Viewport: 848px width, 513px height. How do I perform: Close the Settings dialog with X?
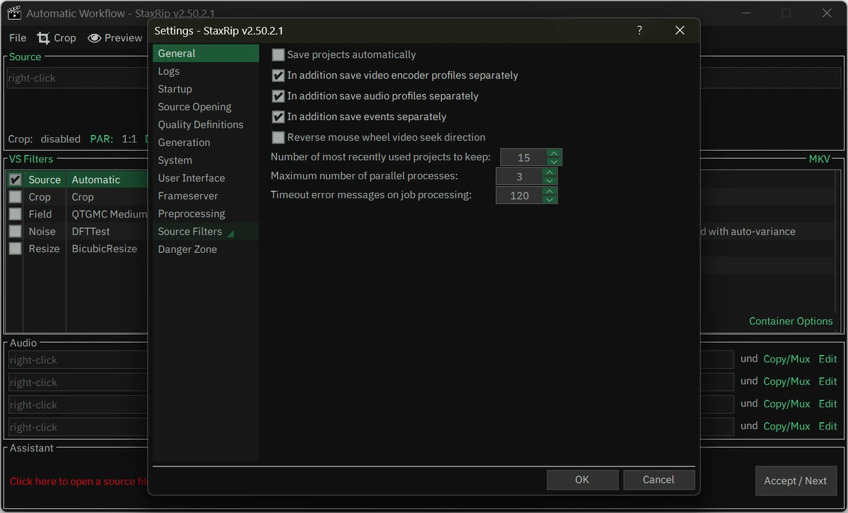click(x=680, y=30)
